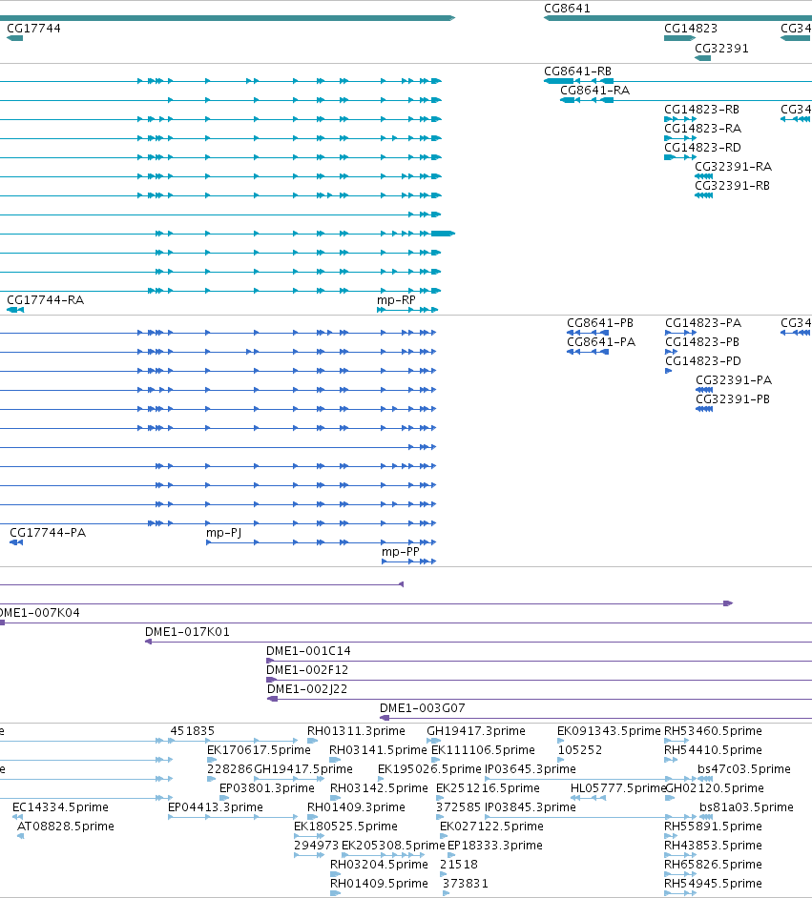812x898 pixels.
Task: Click the 105252 EST label
Action: (x=580, y=749)
